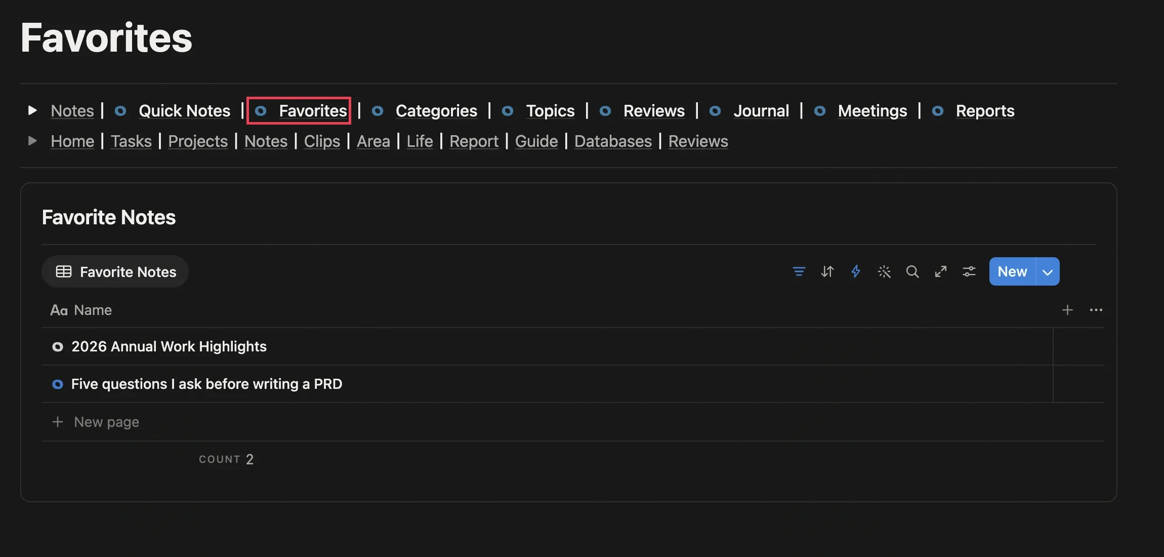The height and width of the screenshot is (557, 1164).
Task: Open the Topics page link
Action: [x=550, y=111]
